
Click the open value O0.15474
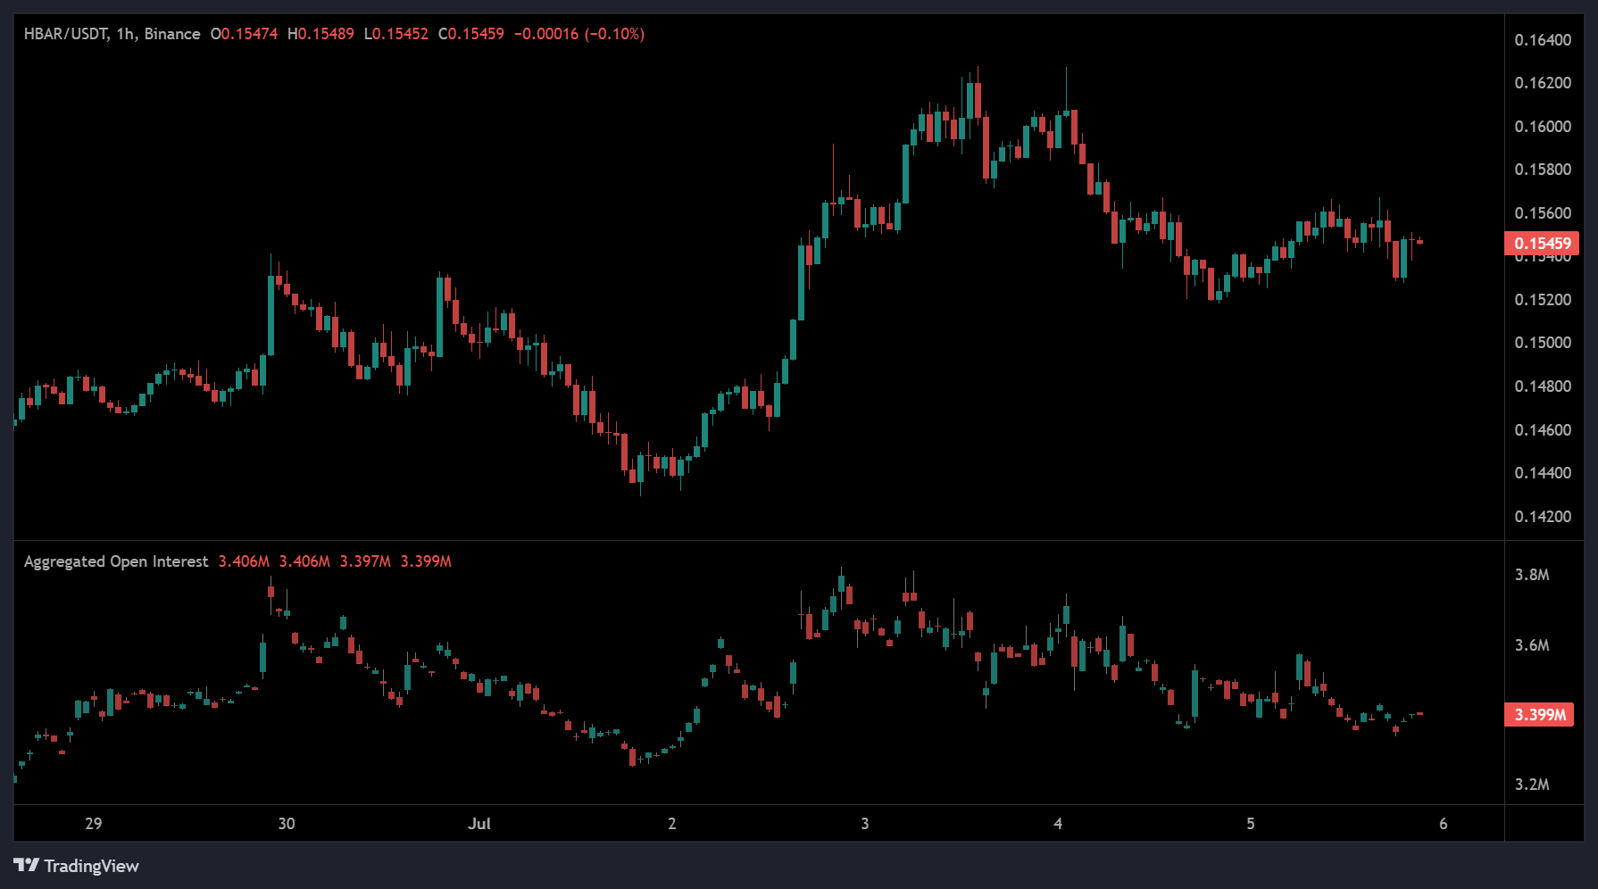click(244, 34)
